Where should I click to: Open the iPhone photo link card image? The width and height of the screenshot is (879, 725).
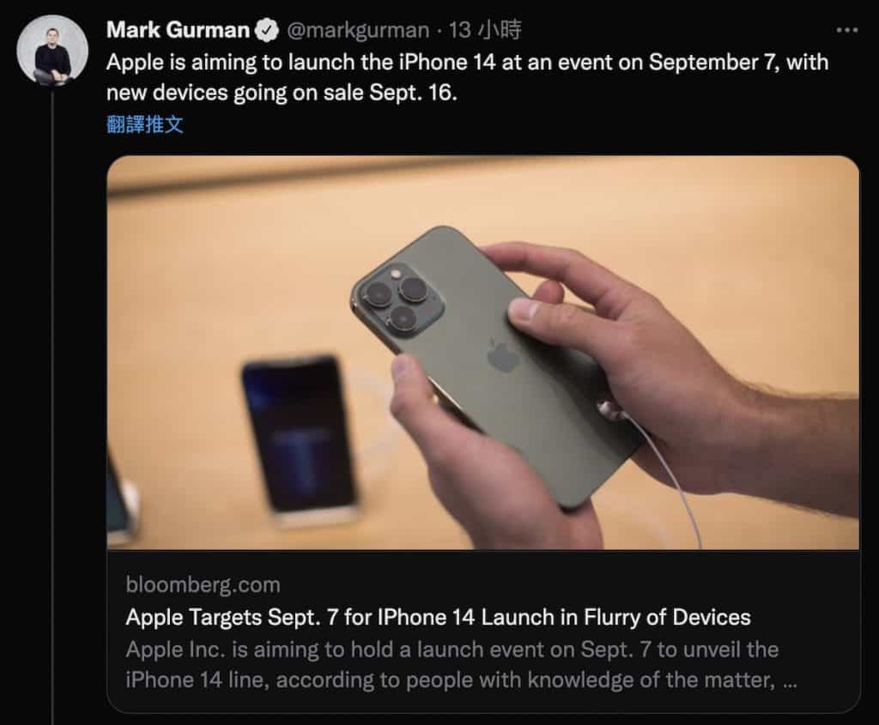pos(482,353)
